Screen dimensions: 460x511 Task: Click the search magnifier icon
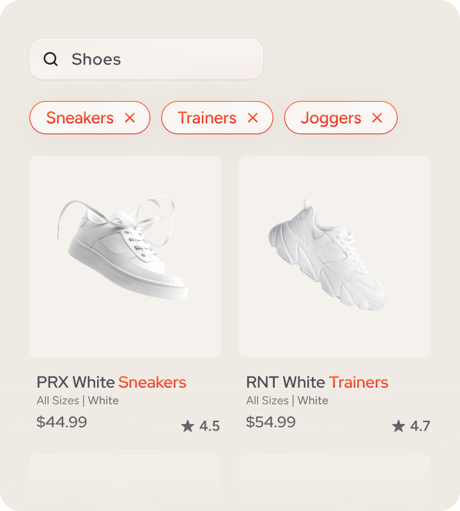click(50, 59)
